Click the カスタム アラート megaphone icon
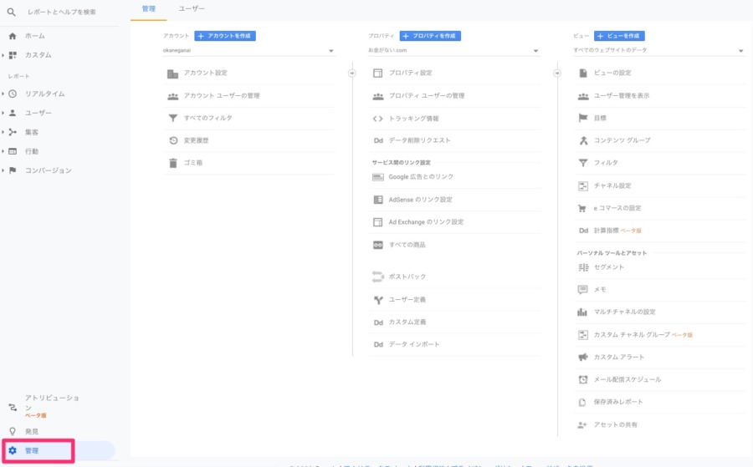 [583, 357]
